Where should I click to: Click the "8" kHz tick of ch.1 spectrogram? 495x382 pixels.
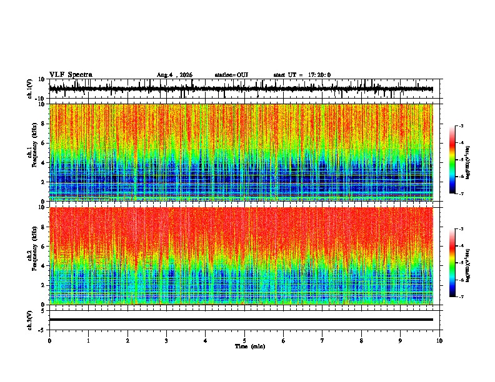click(43, 124)
